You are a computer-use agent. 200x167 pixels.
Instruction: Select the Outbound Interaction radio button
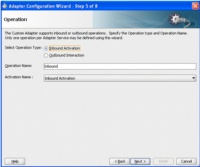pos(46,55)
